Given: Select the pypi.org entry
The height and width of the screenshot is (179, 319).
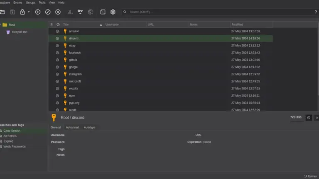Looking at the screenshot, I should 161,103.
